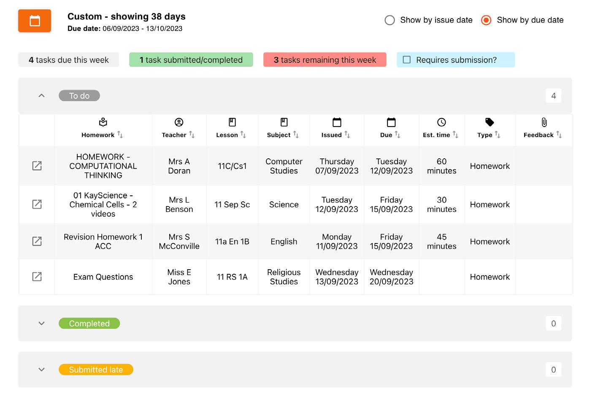Select Show by due date radio
Viewport: 598px width, 395px height.
click(x=486, y=20)
